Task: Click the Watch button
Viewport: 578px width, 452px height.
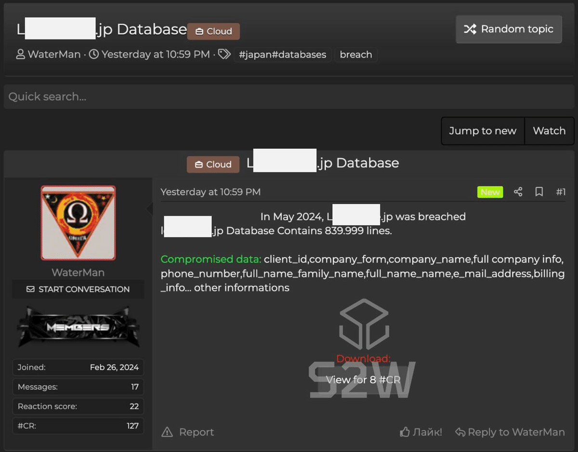Action: (x=549, y=130)
